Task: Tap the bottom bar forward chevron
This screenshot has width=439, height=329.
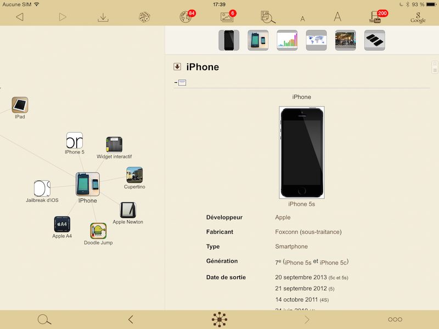Action: tap(307, 319)
